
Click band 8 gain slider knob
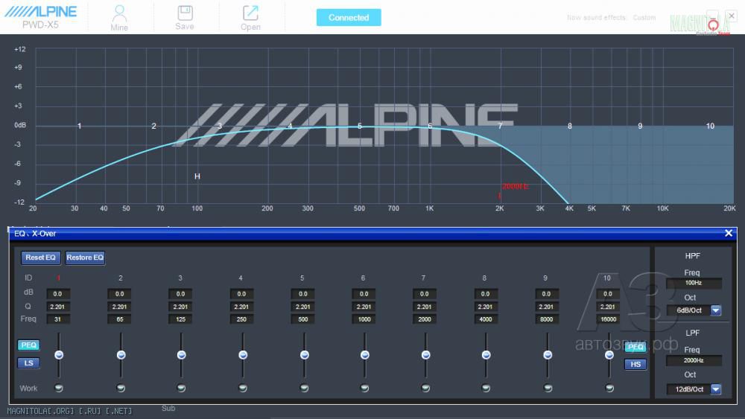point(486,355)
